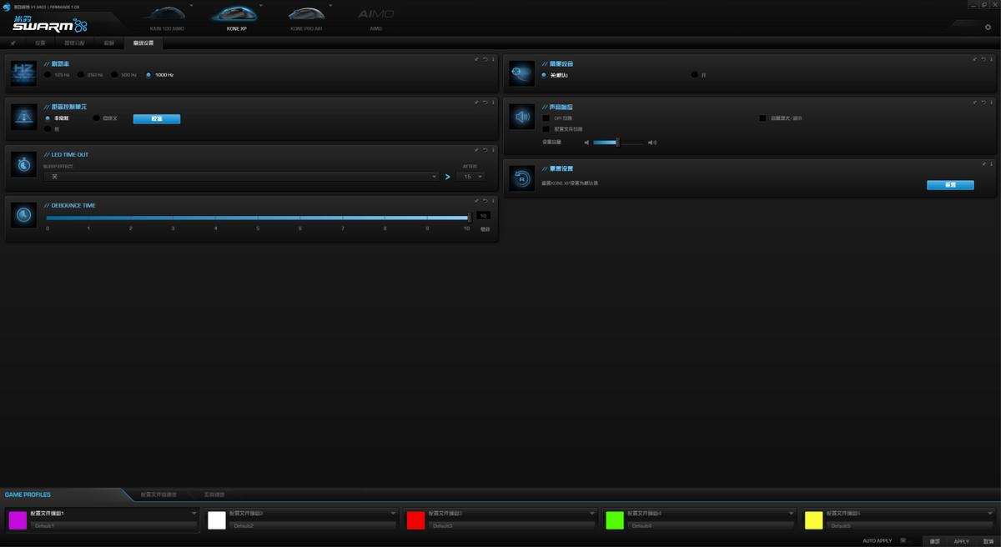Viewport: 1001px width, 547px height.
Task: Open the Game Profiles tab
Action: point(28,495)
